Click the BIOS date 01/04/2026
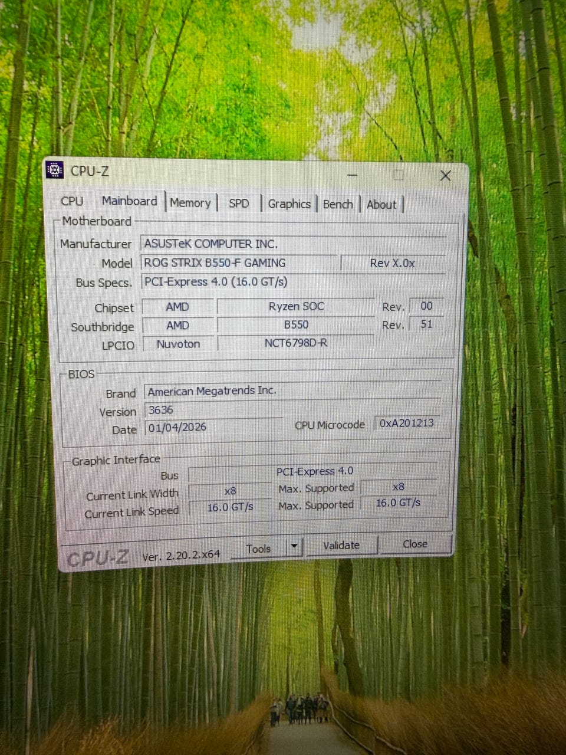 tap(214, 427)
